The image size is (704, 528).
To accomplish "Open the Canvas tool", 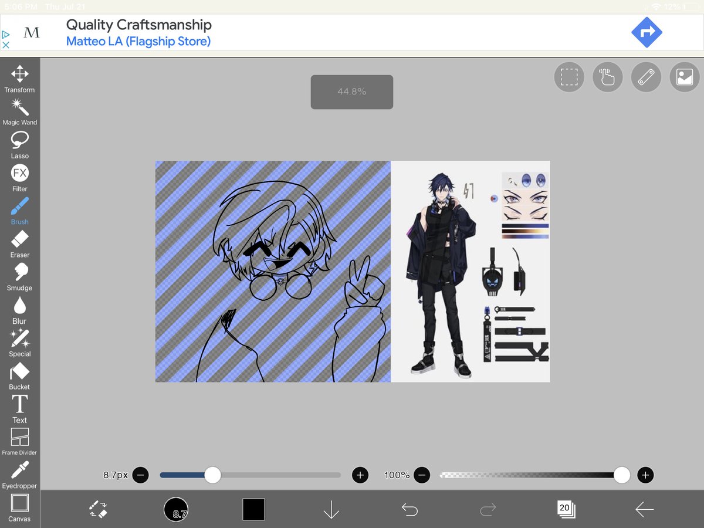I will (19, 508).
